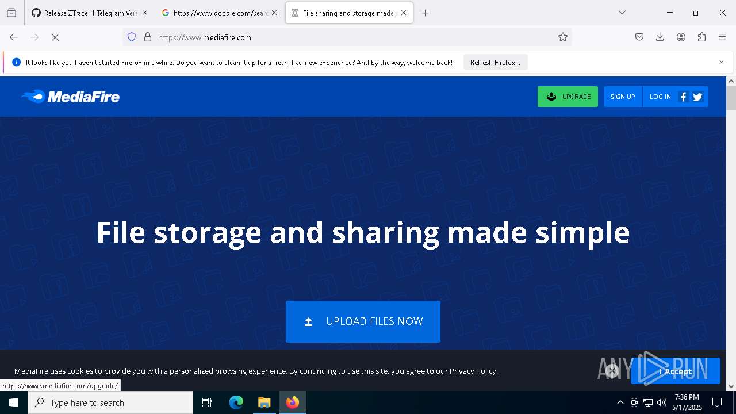
Task: Click the Windows taskbar search box
Action: (x=110, y=402)
